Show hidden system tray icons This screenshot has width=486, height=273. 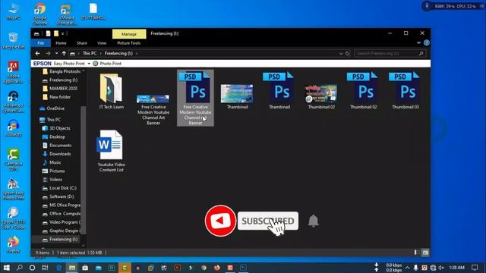coord(407,268)
